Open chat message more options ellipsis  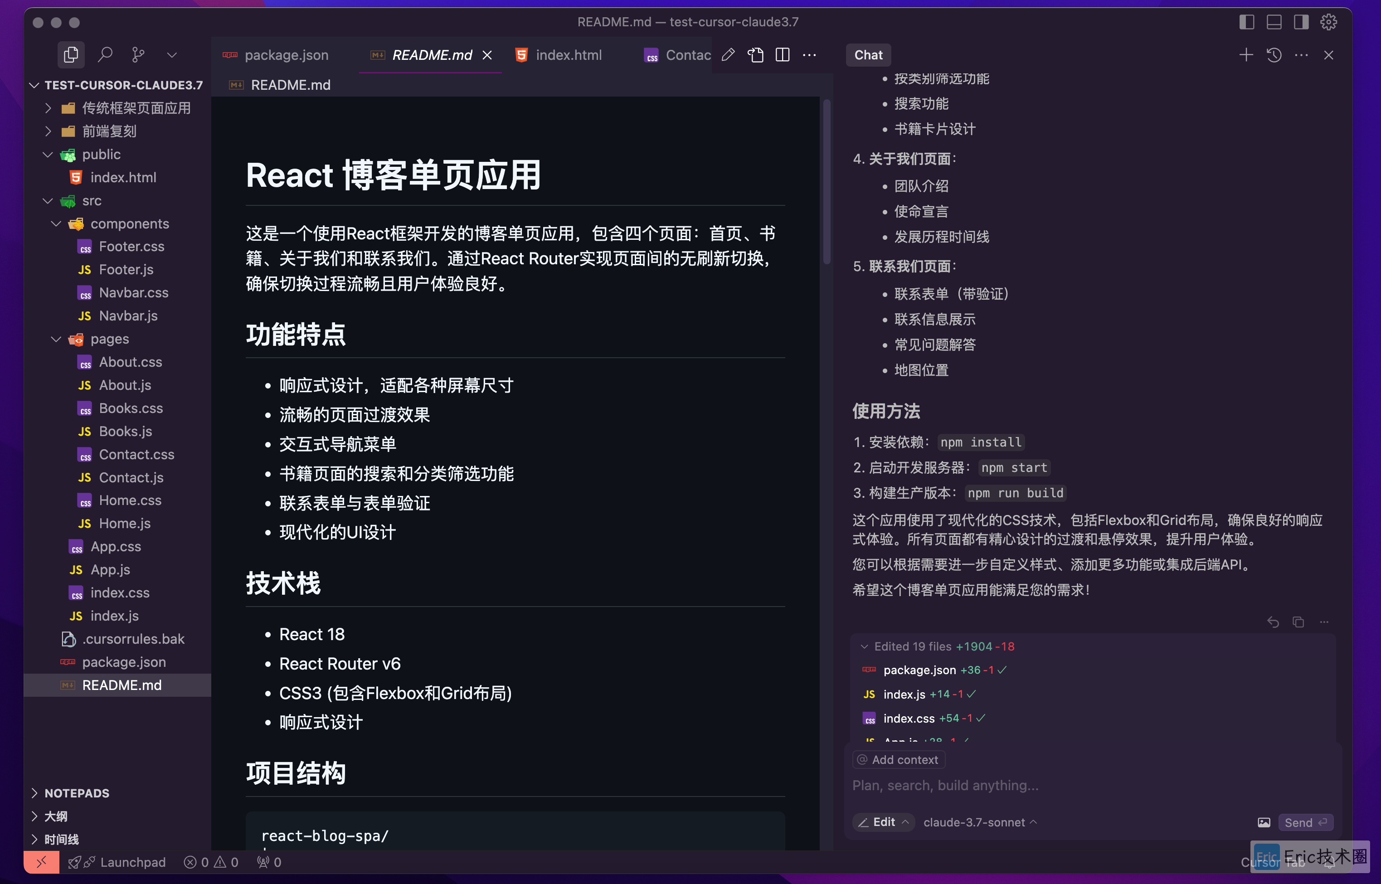click(x=1324, y=622)
